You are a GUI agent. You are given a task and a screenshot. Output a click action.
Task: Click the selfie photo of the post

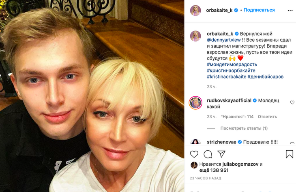(x=92, y=96)
